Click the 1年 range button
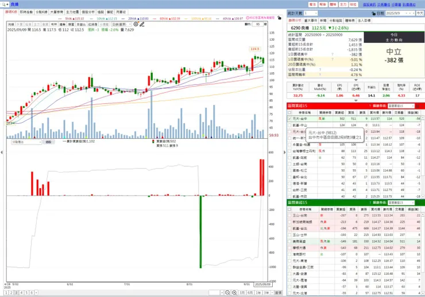The width and height of the screenshot is (425, 297). [x=258, y=293]
